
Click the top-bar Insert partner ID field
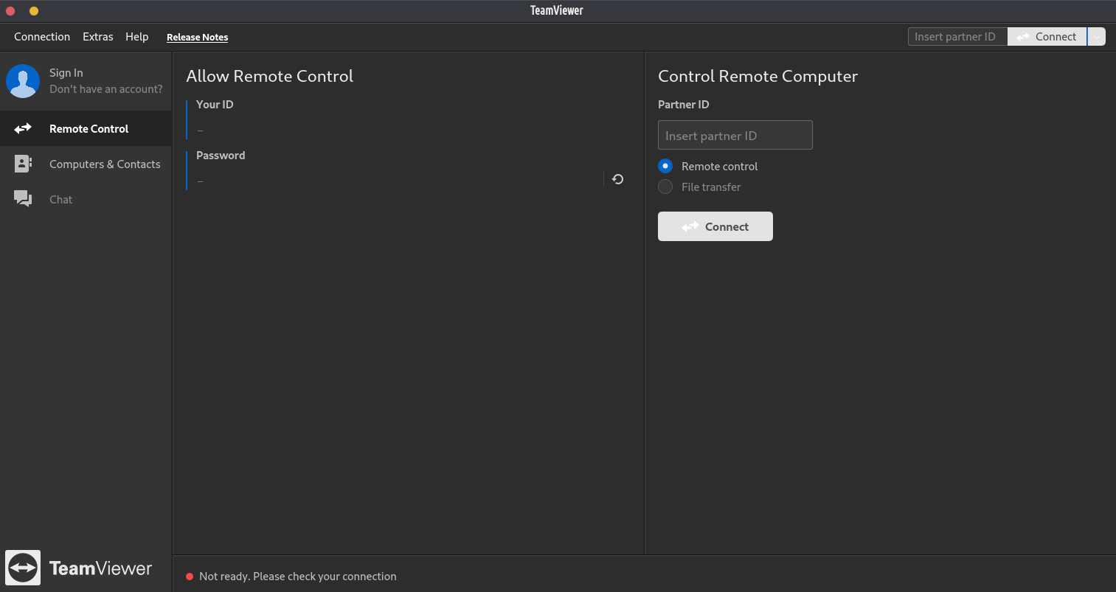pos(957,37)
